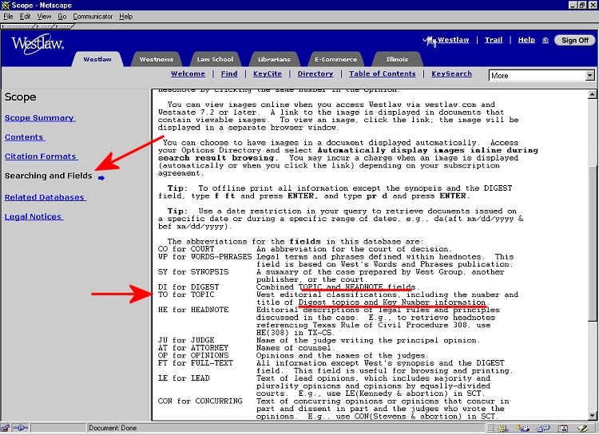
Task: Open the Directory link
Action: pyautogui.click(x=315, y=73)
